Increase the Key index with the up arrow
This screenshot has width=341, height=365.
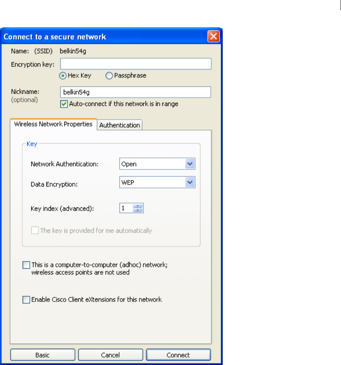click(x=138, y=206)
